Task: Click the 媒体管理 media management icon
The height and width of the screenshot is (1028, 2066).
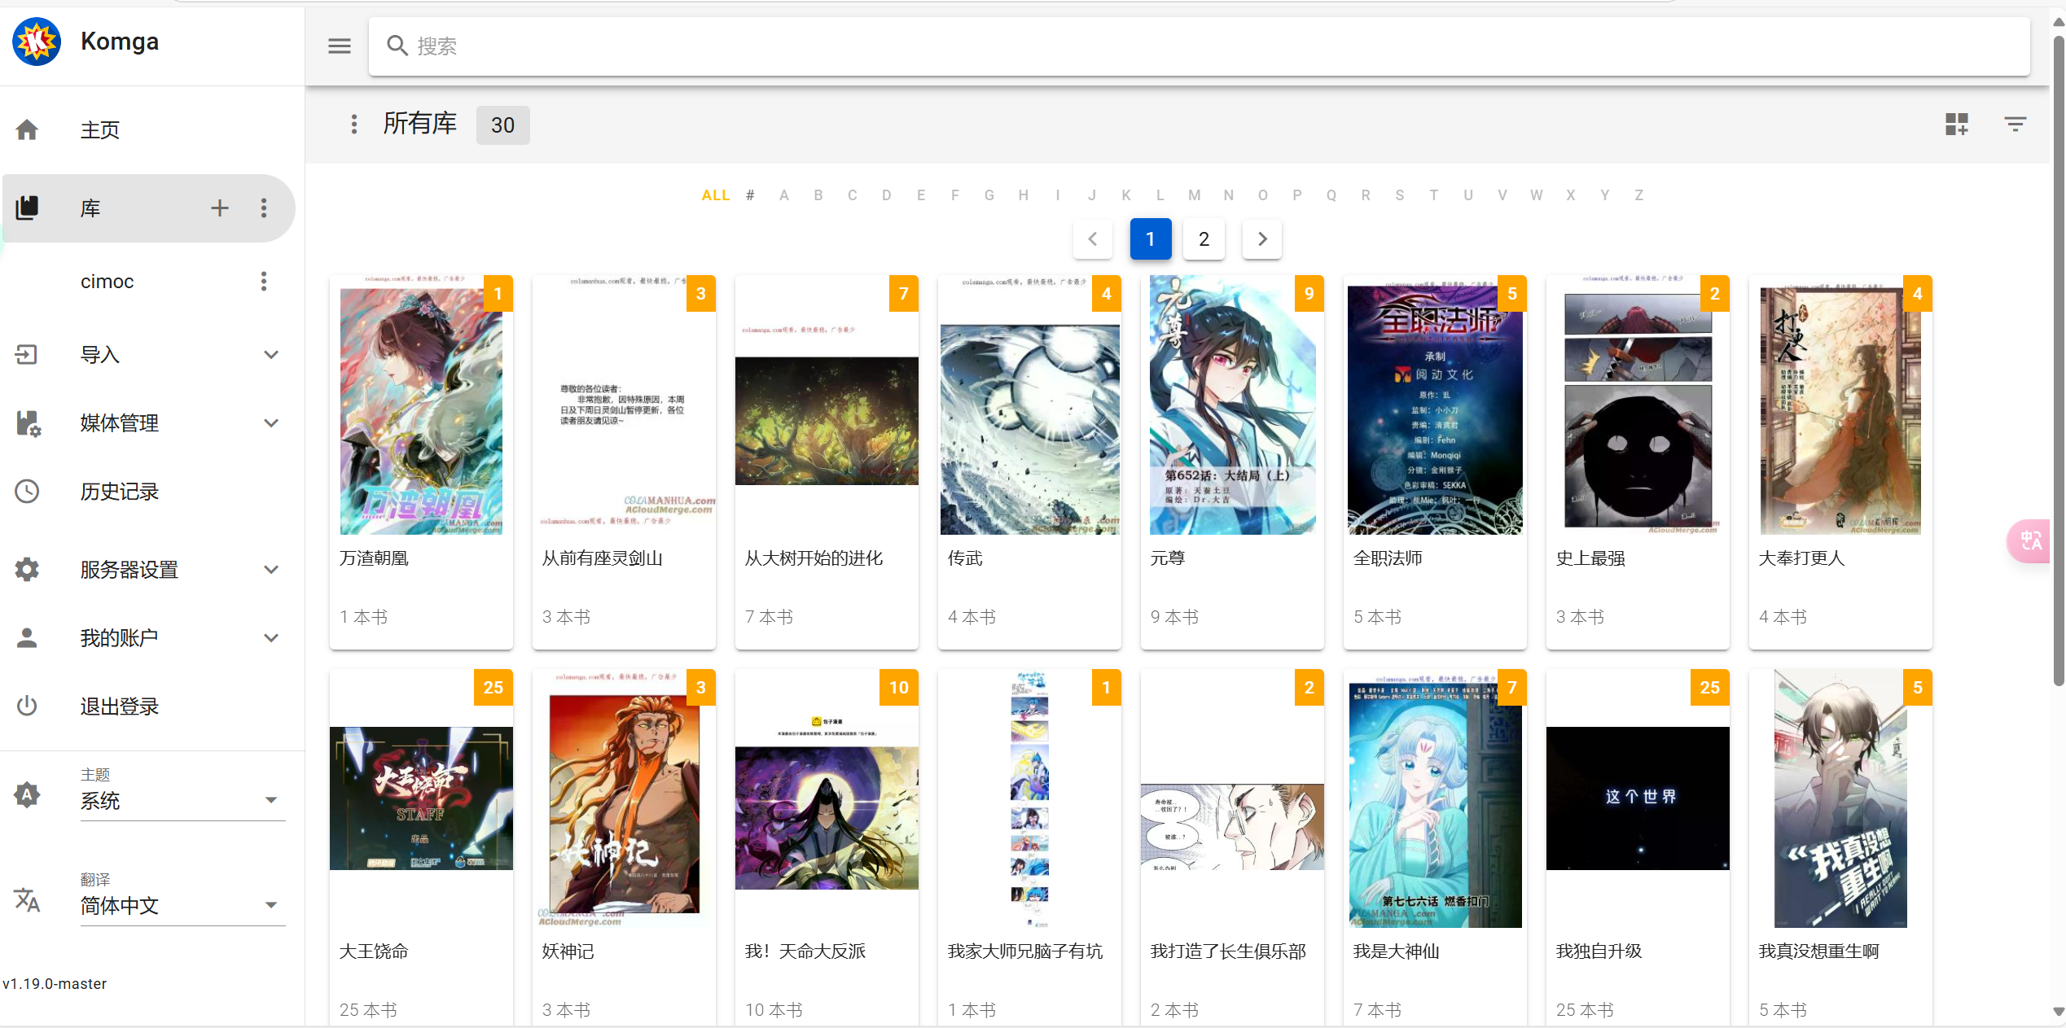Action: (x=28, y=423)
